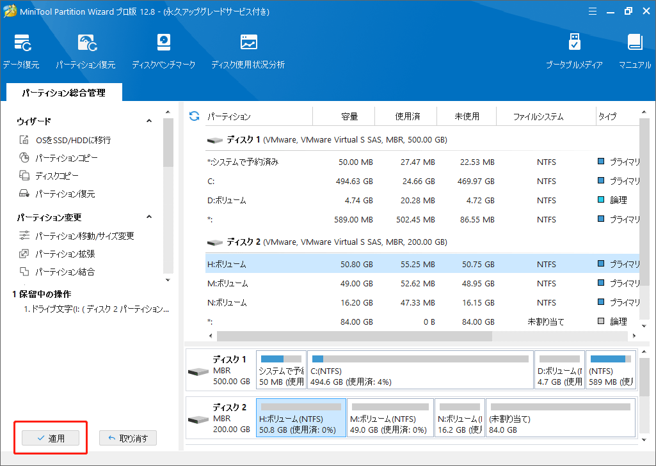Select N:ボリューム 16.2 GB block
Screen dimensions: 656x466
pos(460,417)
